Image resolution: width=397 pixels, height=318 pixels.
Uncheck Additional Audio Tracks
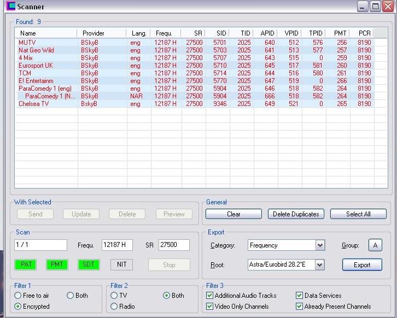coord(210,296)
